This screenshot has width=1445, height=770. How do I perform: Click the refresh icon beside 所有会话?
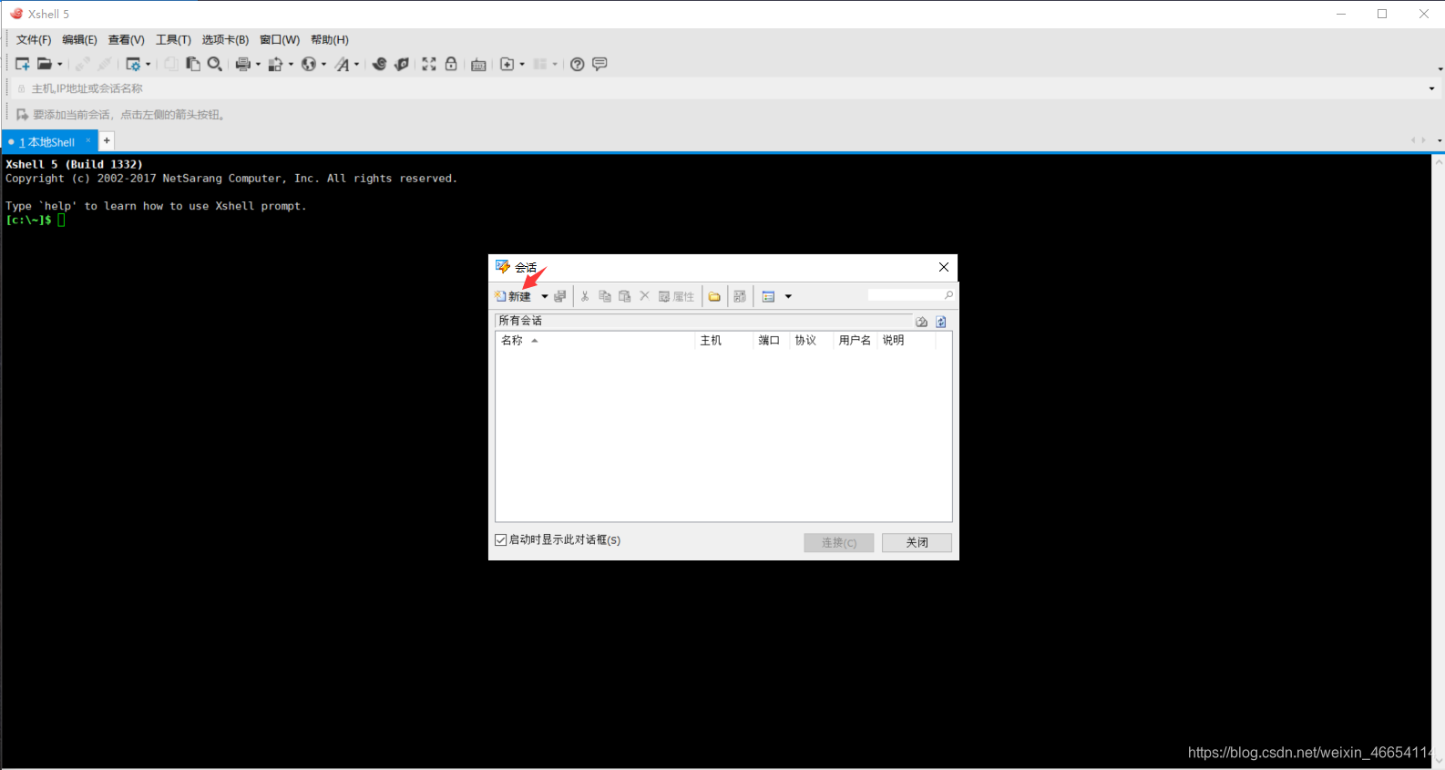(941, 322)
